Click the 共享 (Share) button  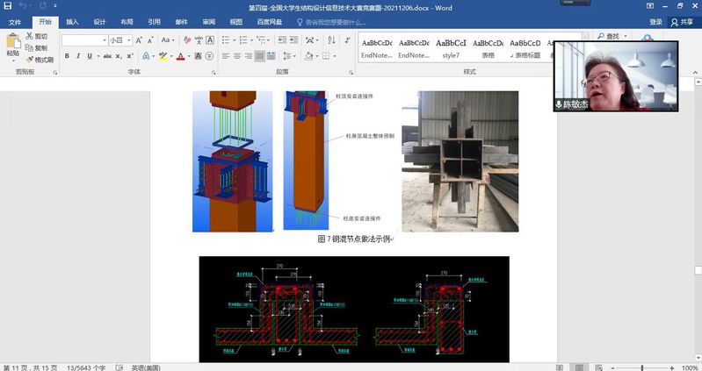click(x=681, y=22)
